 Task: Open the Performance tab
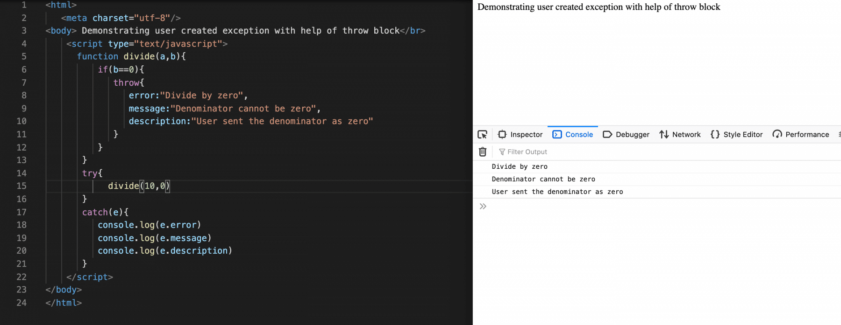(801, 134)
